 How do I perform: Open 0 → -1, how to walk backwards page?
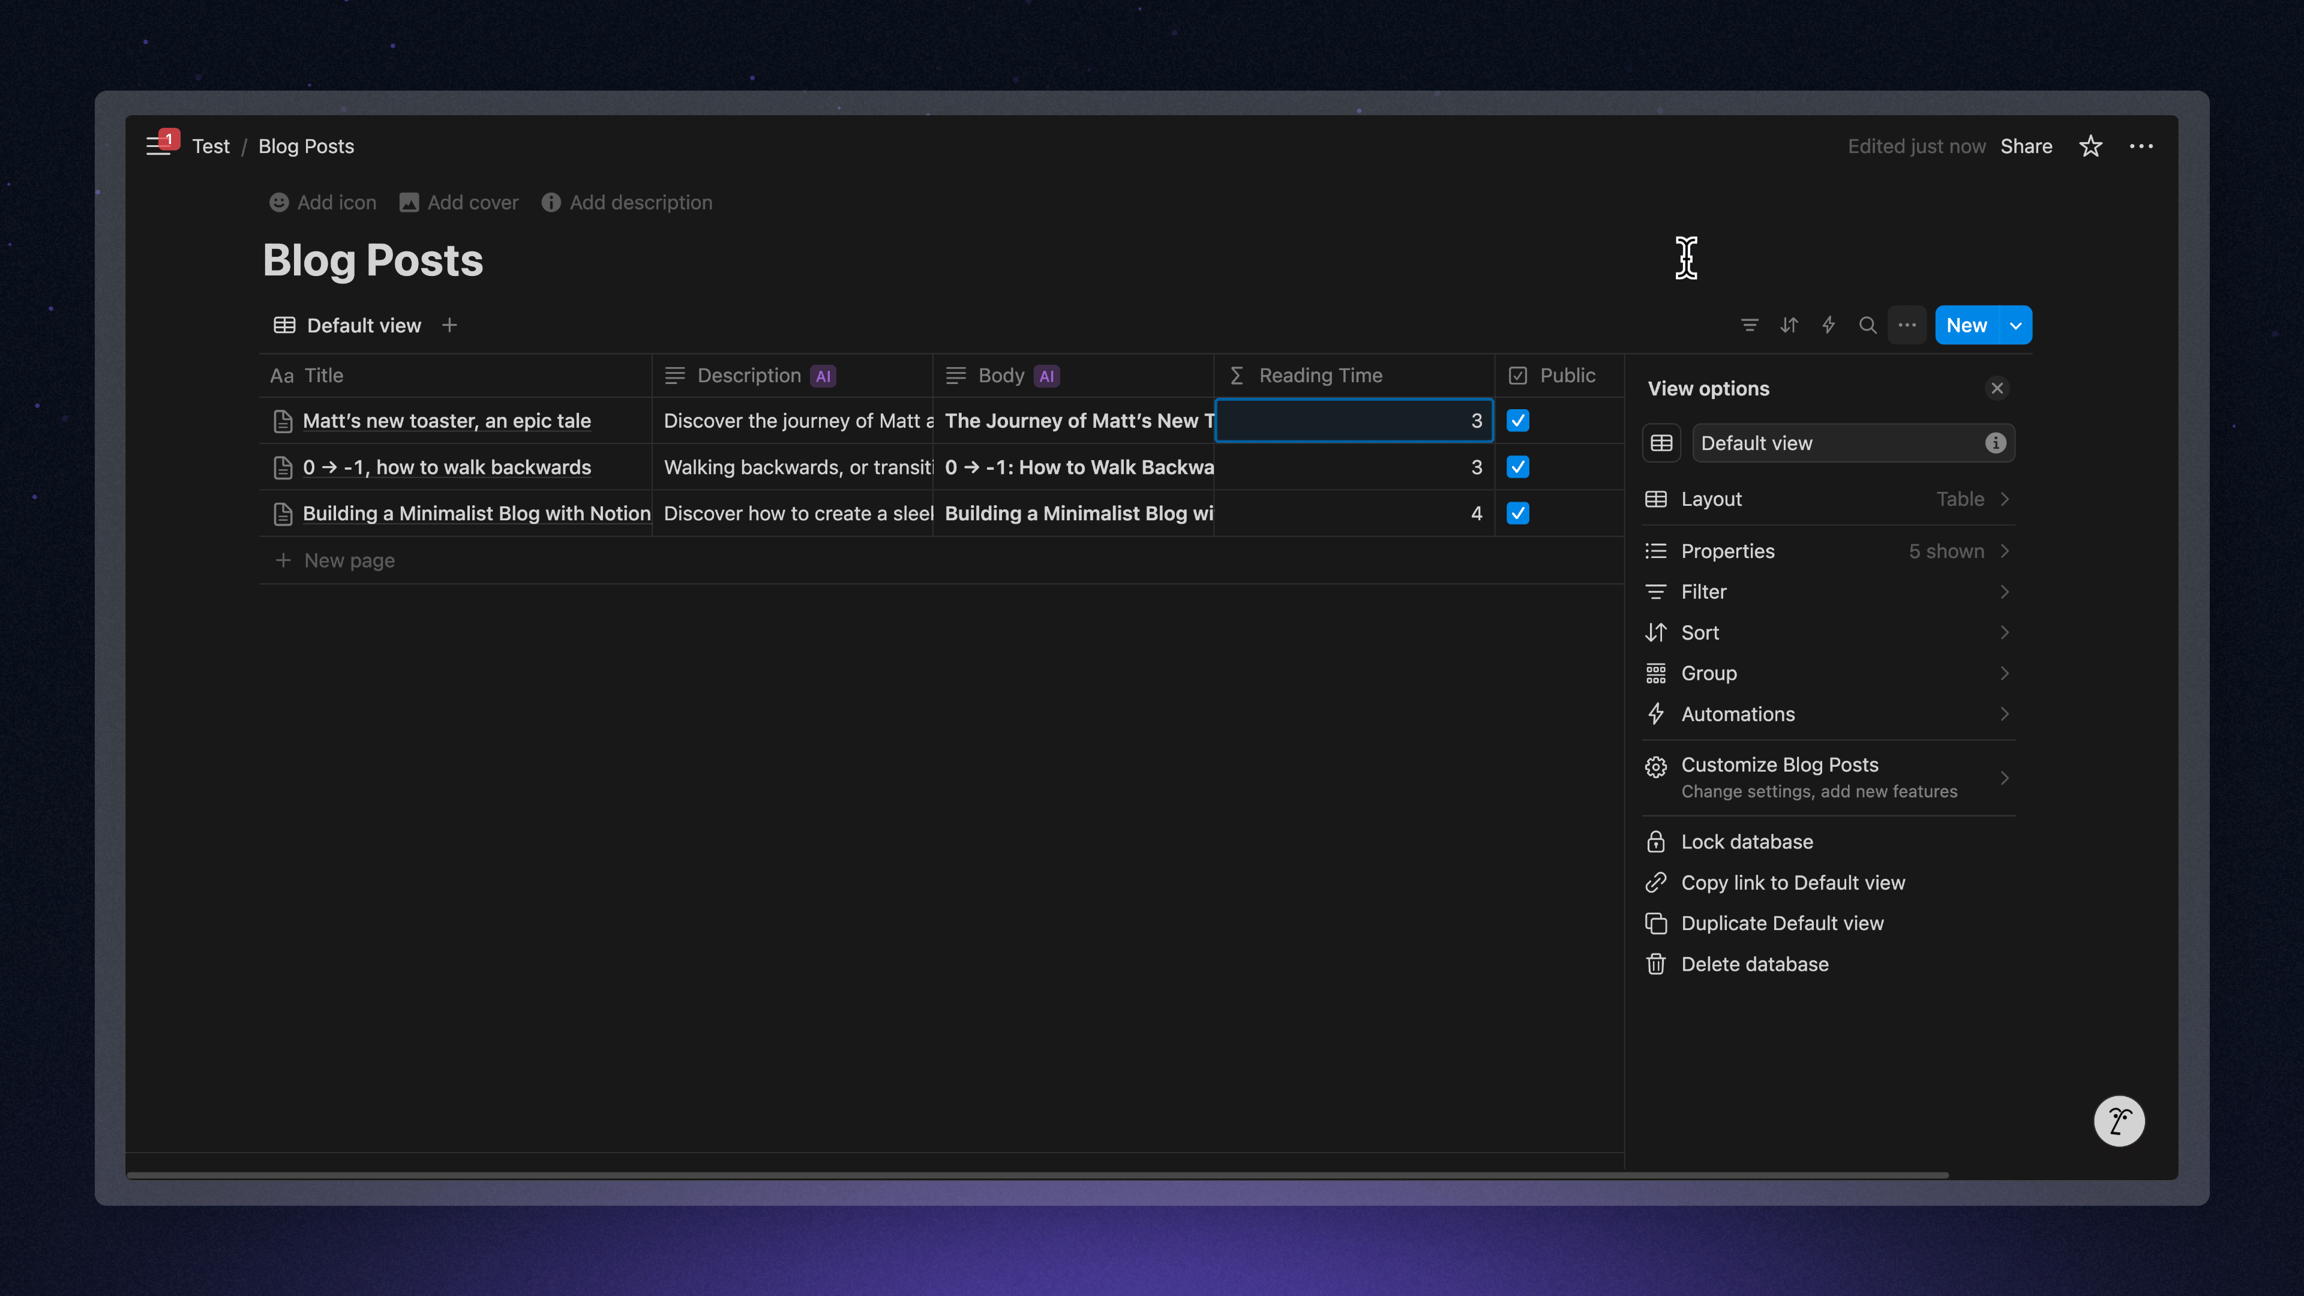tap(446, 468)
